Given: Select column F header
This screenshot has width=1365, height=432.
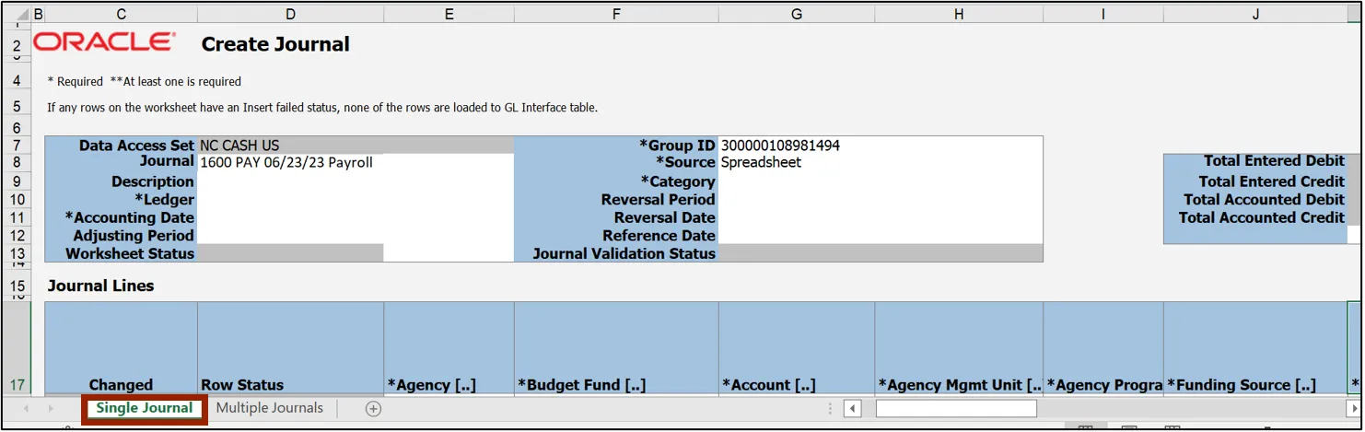Looking at the screenshot, I should (x=615, y=14).
